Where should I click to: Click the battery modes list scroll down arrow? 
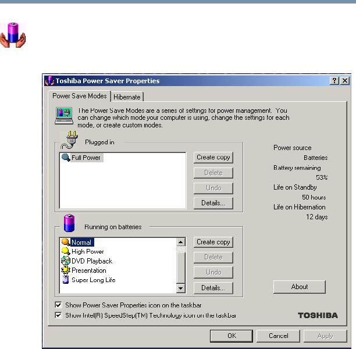pos(181,289)
